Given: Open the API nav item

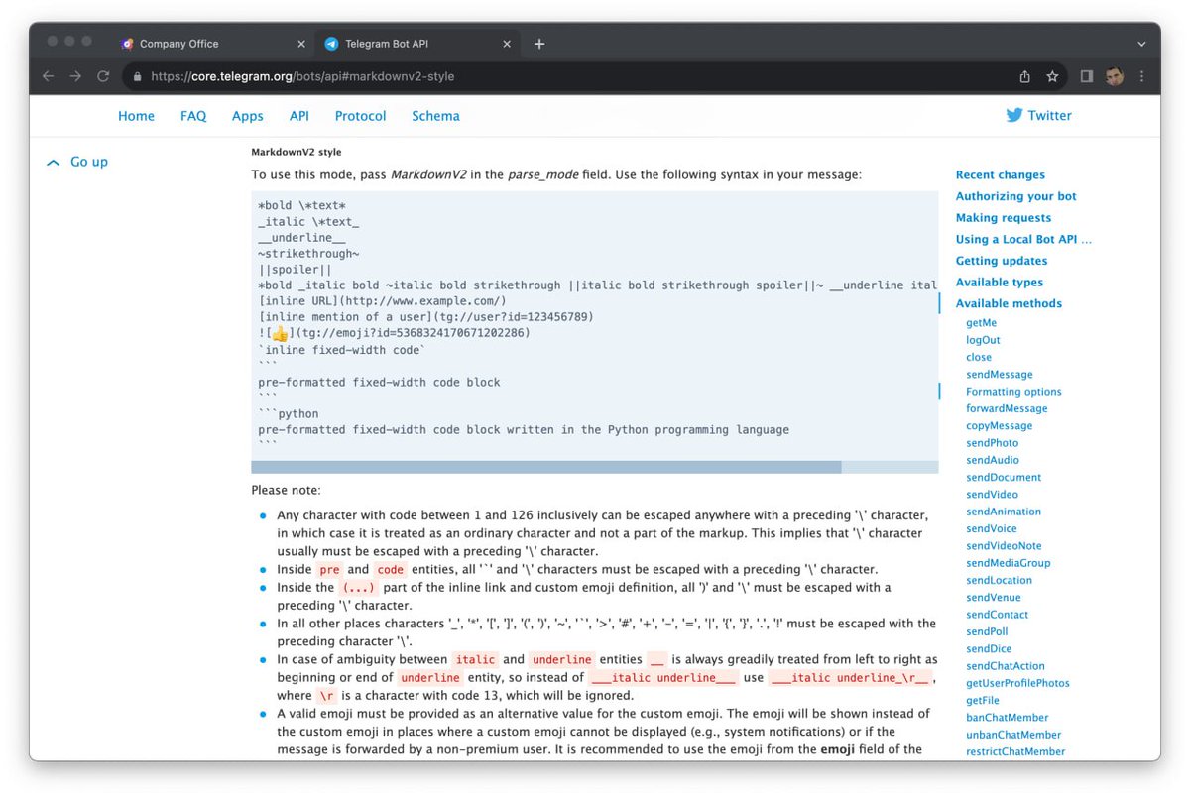Looking at the screenshot, I should tap(299, 116).
